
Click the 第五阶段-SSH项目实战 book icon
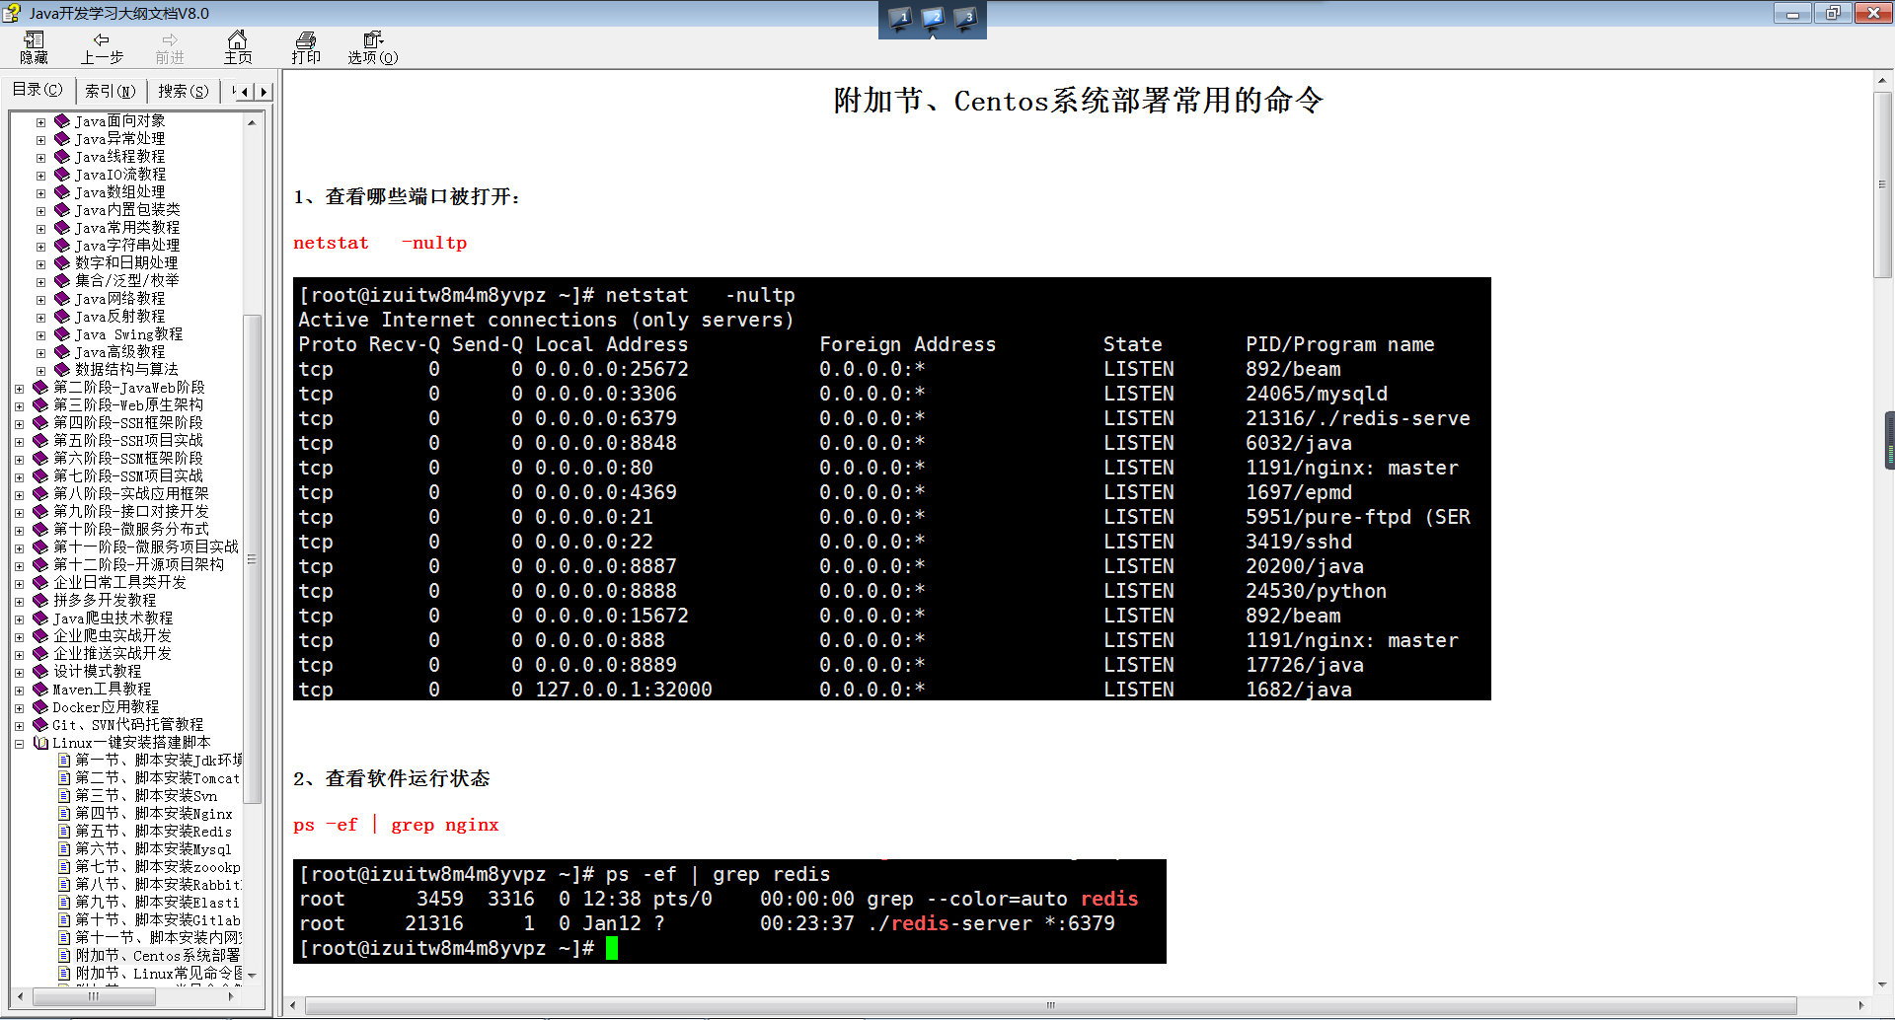(40, 440)
